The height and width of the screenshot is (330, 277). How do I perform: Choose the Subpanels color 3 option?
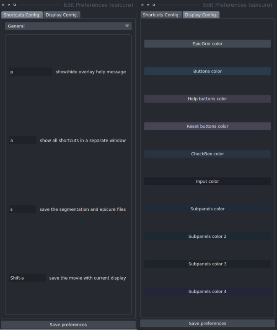(208, 264)
